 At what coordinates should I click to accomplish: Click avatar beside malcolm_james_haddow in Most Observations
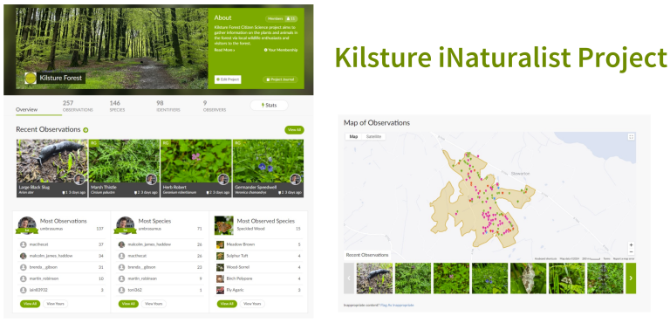pos(23,256)
